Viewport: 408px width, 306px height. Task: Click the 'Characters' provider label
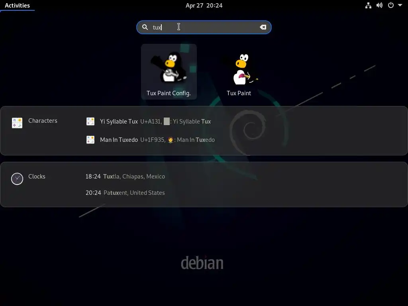[43, 121]
